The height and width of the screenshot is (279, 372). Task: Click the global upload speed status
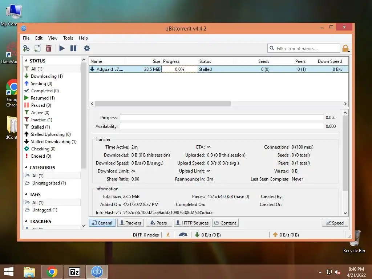[x=286, y=235]
